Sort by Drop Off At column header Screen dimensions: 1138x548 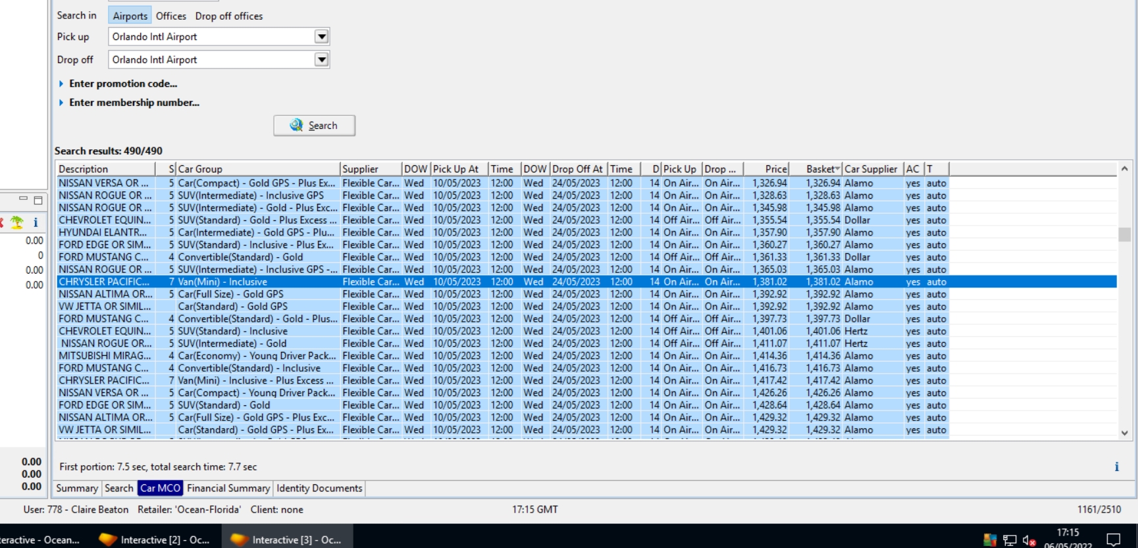tap(578, 169)
